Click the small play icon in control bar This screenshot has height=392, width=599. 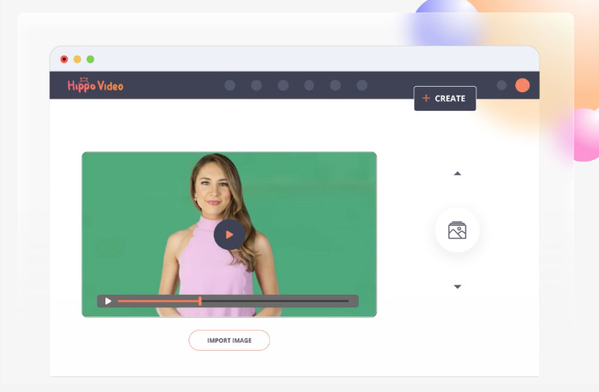pos(108,301)
